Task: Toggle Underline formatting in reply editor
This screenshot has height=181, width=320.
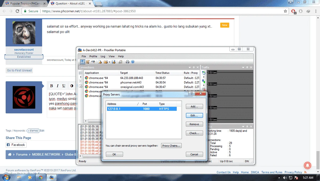Action: click(64, 86)
